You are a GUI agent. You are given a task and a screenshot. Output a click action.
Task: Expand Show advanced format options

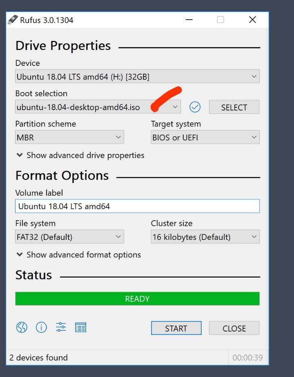pyautogui.click(x=79, y=255)
